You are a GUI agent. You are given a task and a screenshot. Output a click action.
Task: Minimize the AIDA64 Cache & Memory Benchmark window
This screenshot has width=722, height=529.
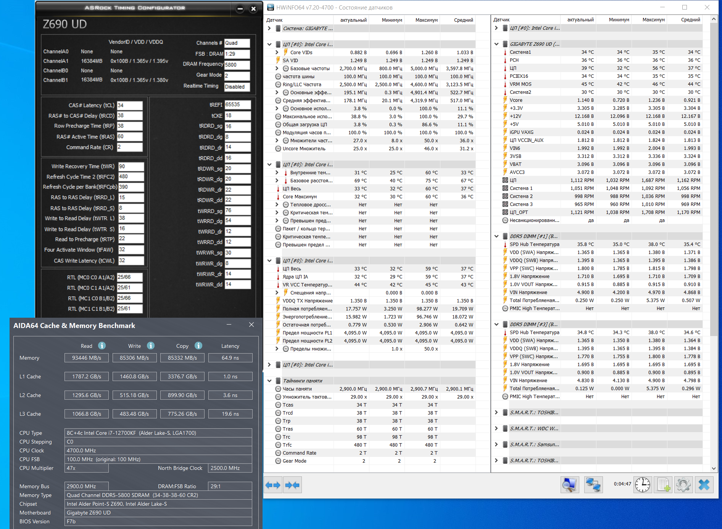[x=229, y=325]
